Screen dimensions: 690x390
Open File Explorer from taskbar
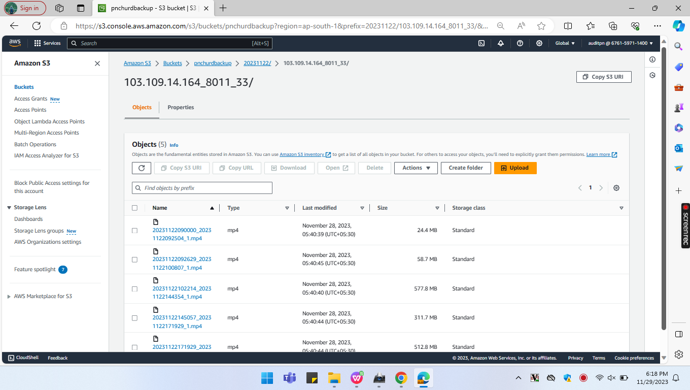pyautogui.click(x=334, y=378)
